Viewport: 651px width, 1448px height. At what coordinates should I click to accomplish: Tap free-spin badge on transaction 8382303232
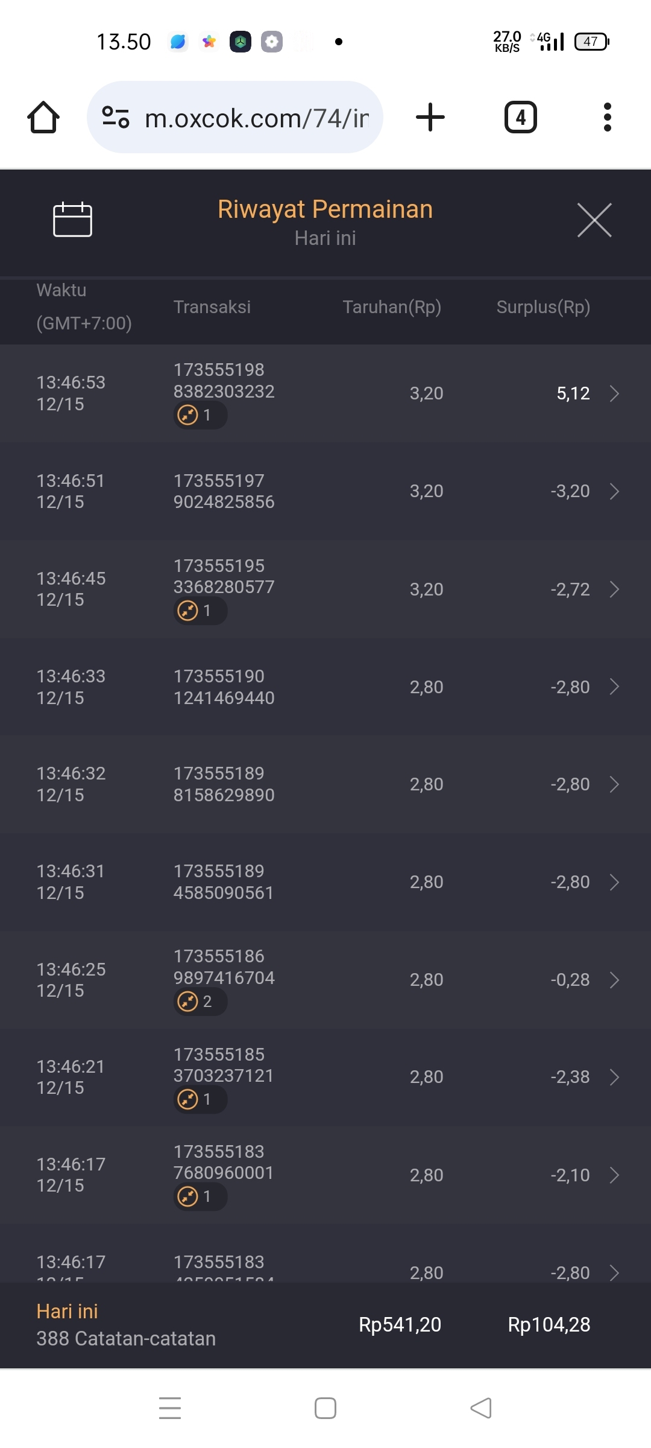click(x=199, y=415)
